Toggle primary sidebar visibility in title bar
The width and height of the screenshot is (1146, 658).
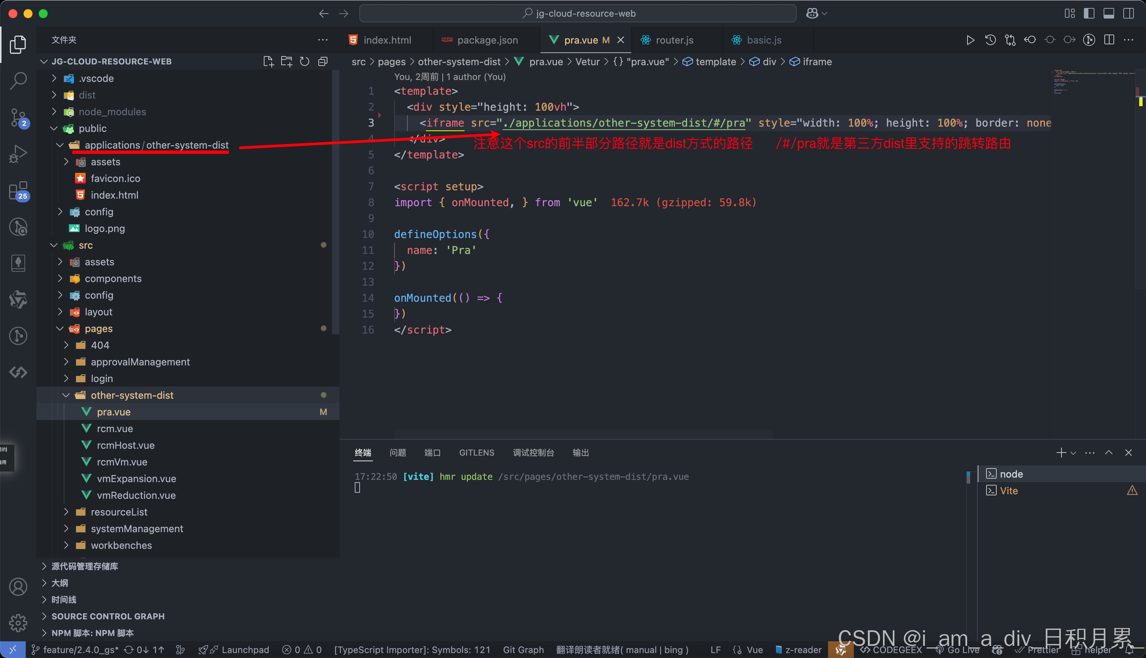coord(1089,14)
